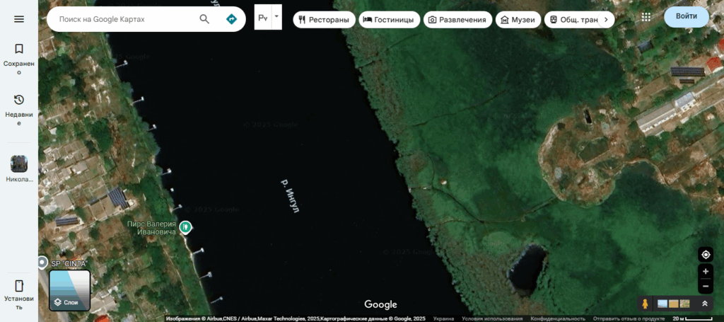The height and width of the screenshot is (322, 724).
Task: Open the Recents history sidebar item
Action: [x=19, y=108]
